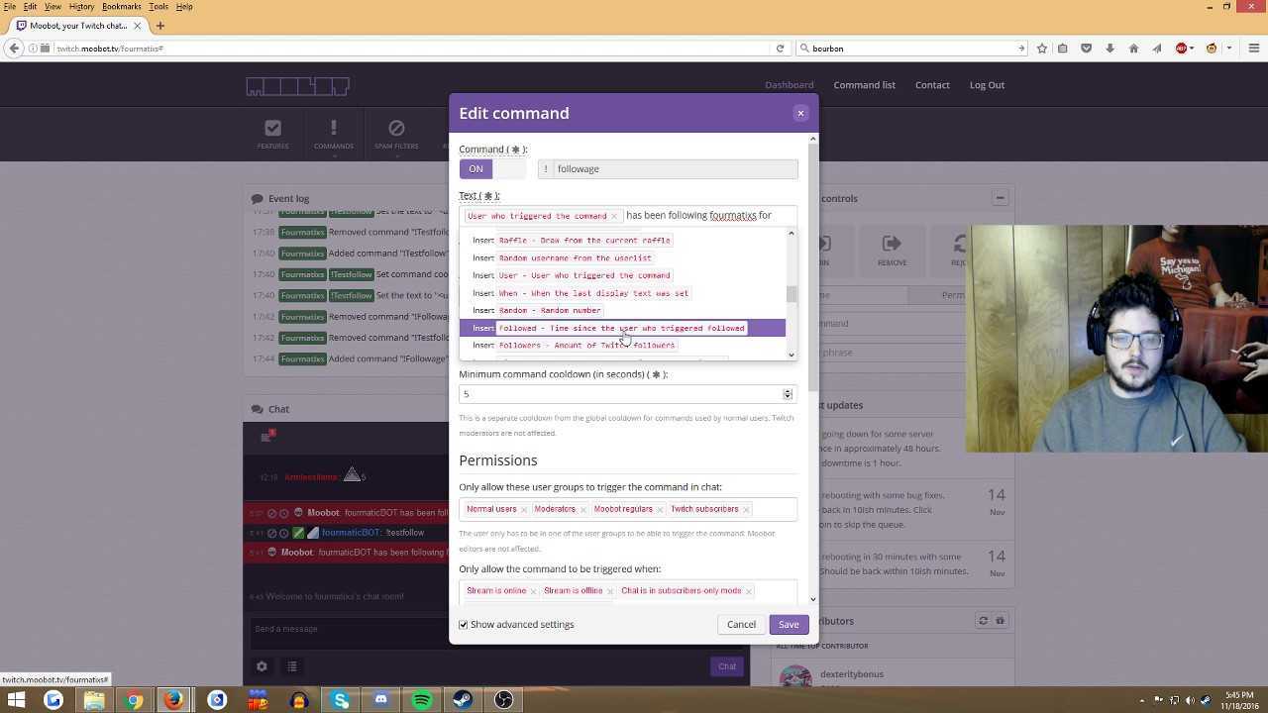This screenshot has height=713, width=1268.
Task: Adjust cooldown value with spinner arrows
Action: coord(788,394)
